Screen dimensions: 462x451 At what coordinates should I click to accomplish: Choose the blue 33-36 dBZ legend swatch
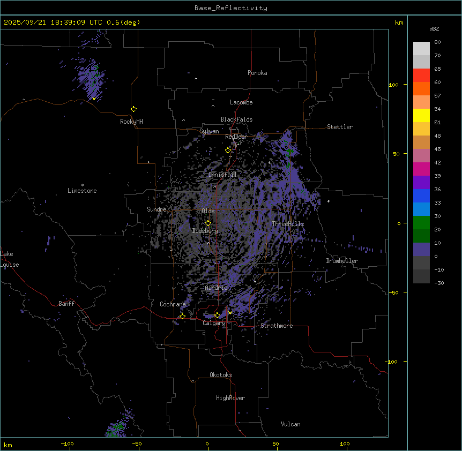click(421, 196)
